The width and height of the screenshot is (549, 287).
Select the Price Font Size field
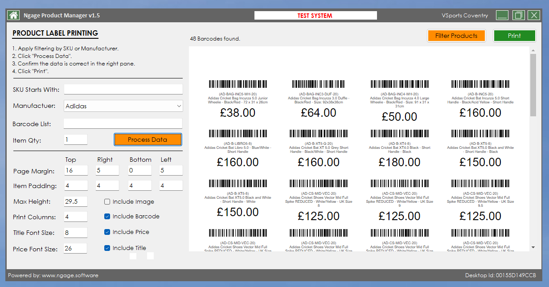pos(76,248)
